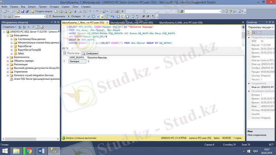Toggle the Results to File icon
The image size is (276, 155).
127,16
